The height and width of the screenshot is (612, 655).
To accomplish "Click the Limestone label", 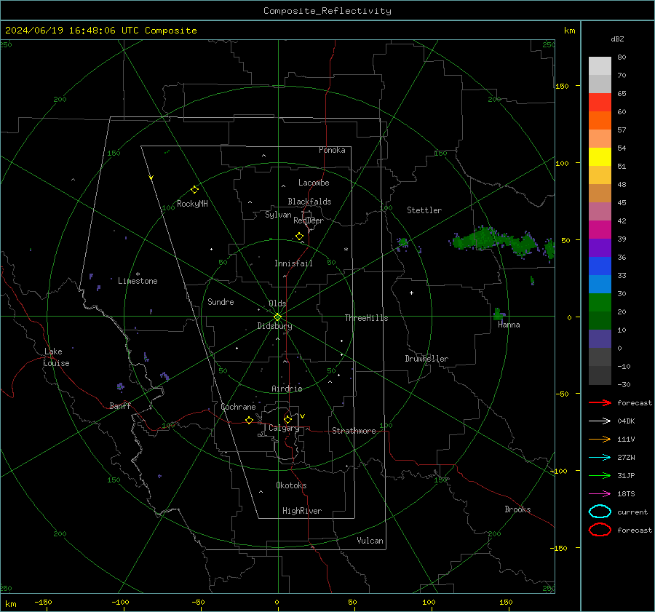I will (x=138, y=281).
